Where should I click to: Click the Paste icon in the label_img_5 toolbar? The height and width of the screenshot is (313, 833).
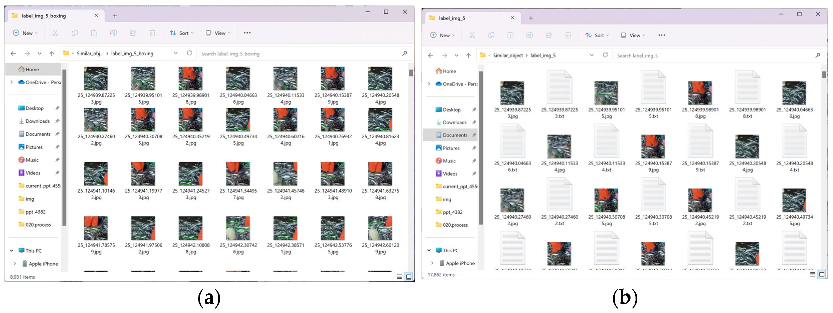click(x=510, y=35)
